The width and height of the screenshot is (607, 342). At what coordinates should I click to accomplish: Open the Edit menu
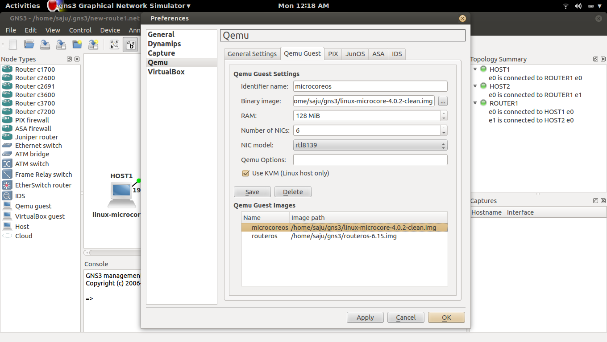31,30
